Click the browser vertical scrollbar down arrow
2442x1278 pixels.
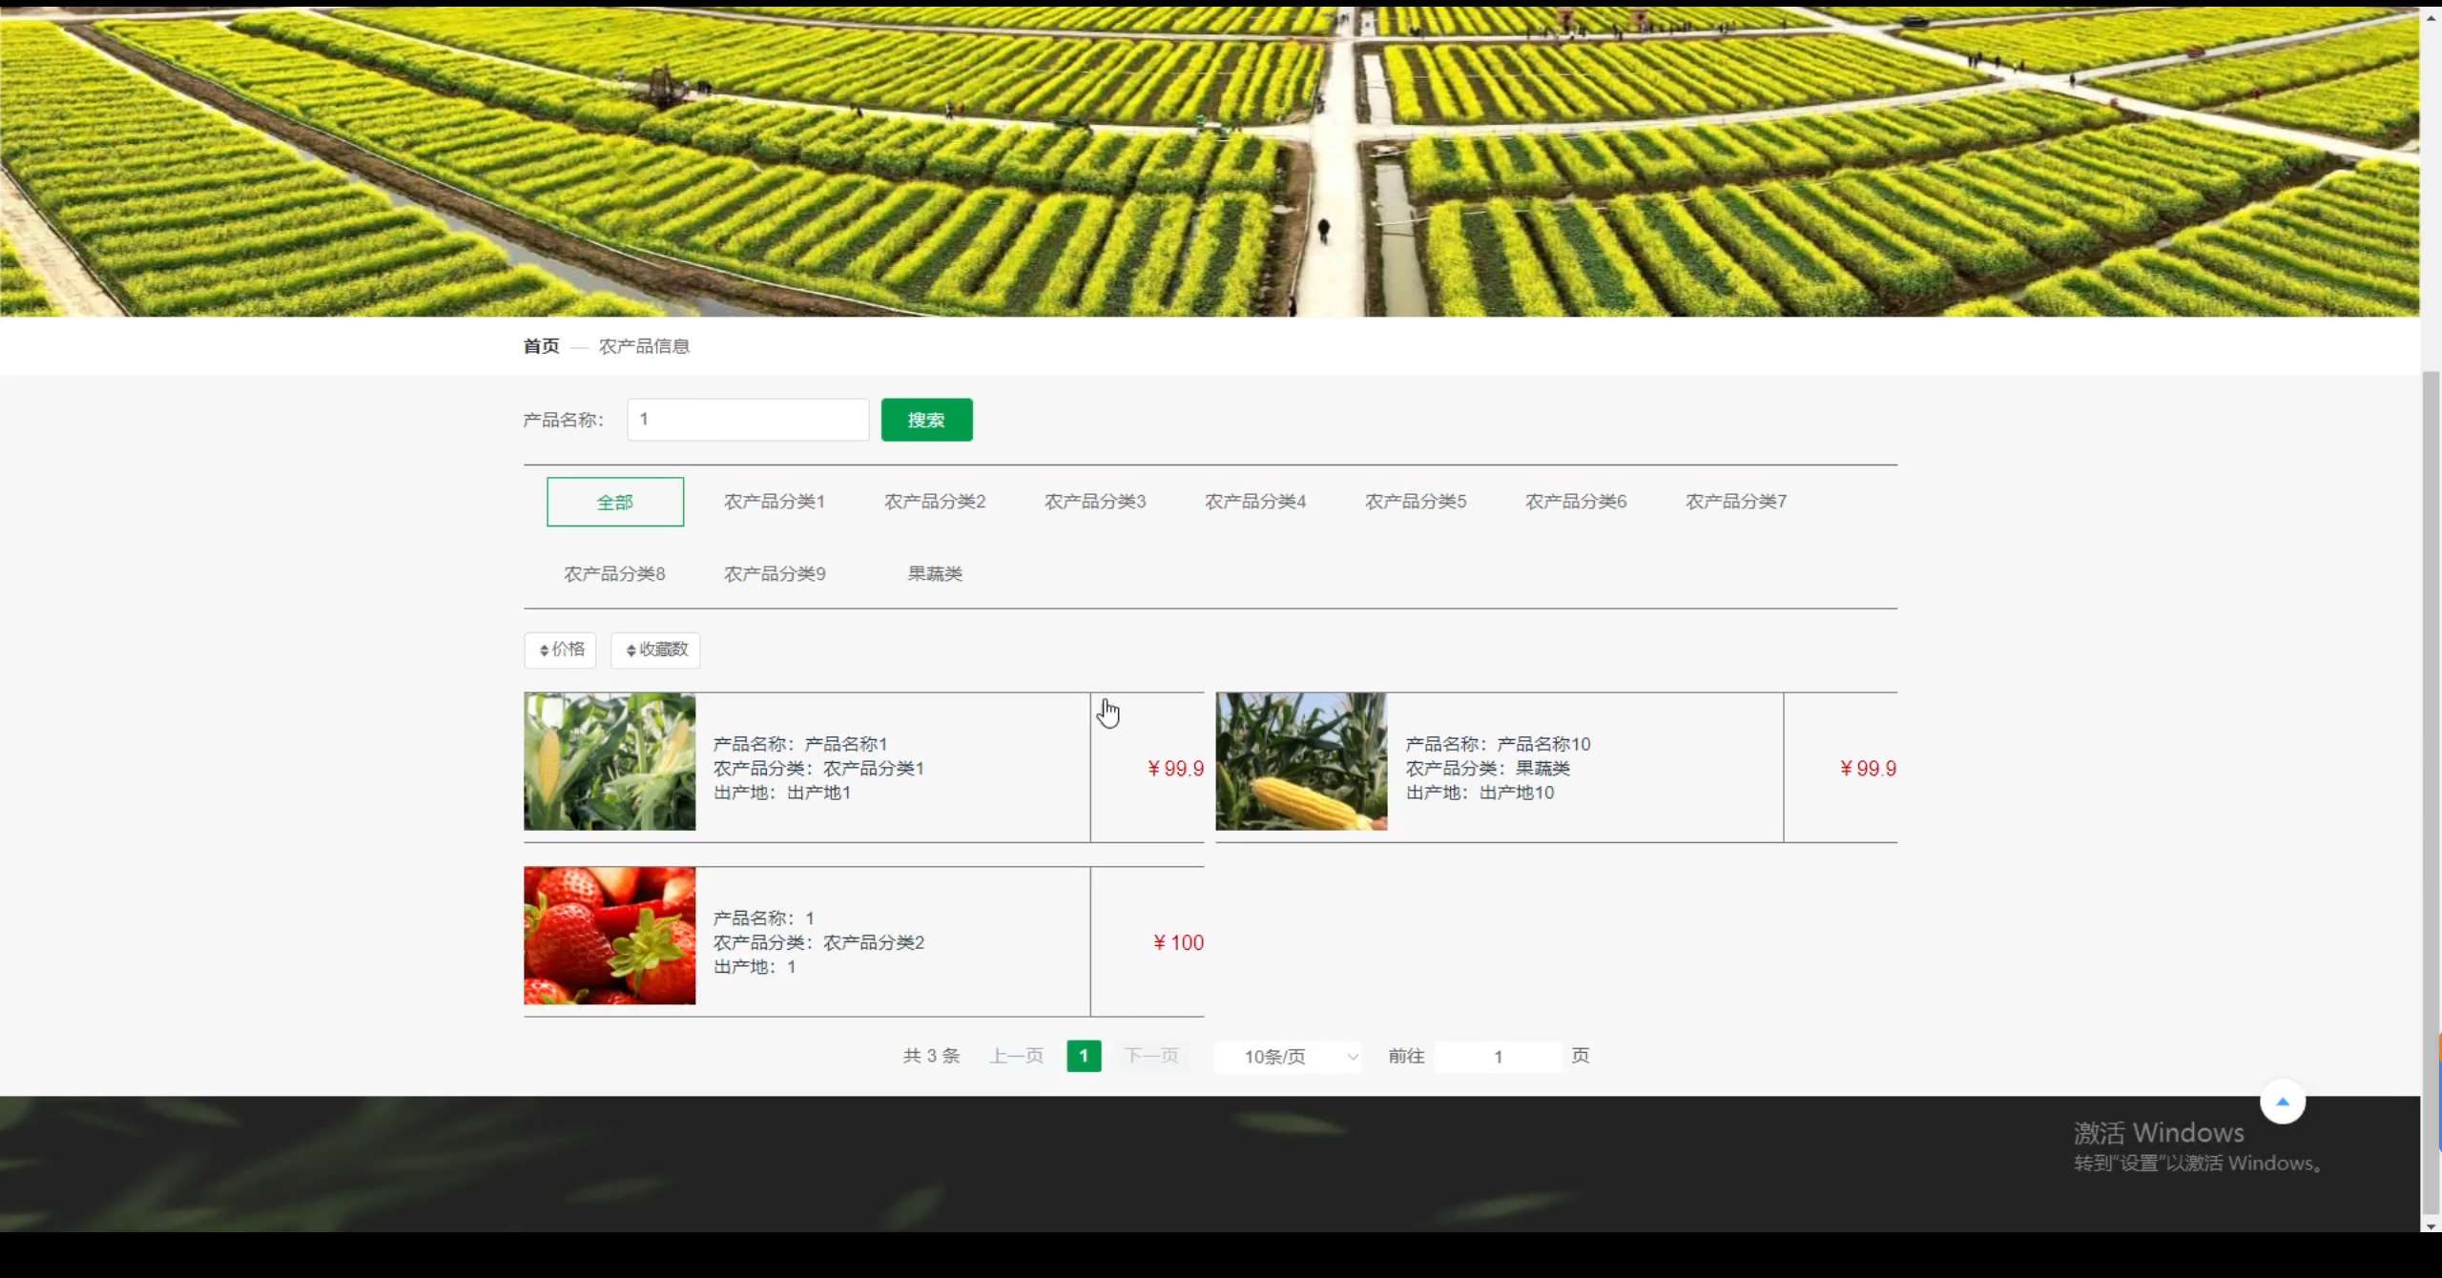[2431, 1226]
